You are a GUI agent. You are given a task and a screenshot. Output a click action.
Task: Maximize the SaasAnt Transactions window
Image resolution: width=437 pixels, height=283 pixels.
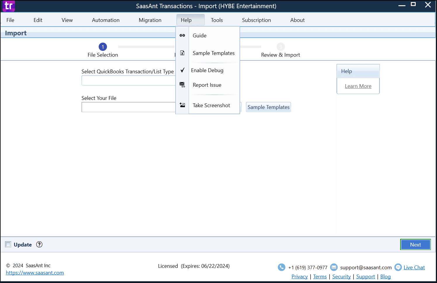click(413, 4)
